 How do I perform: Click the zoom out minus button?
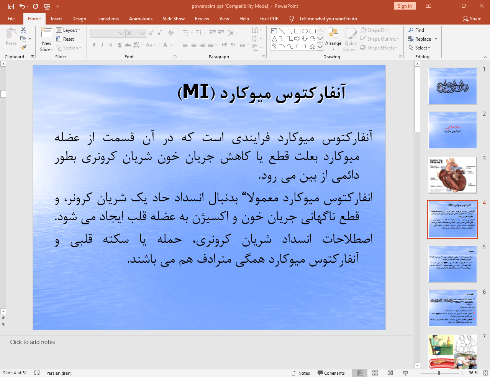[416, 373]
